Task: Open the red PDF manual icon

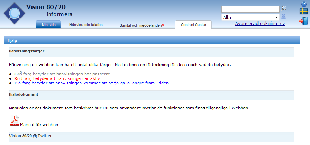Action: click(14, 120)
